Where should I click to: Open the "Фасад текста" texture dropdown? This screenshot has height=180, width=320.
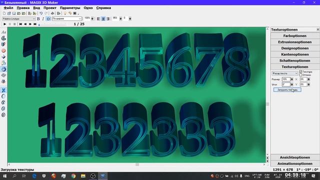pos(285,73)
